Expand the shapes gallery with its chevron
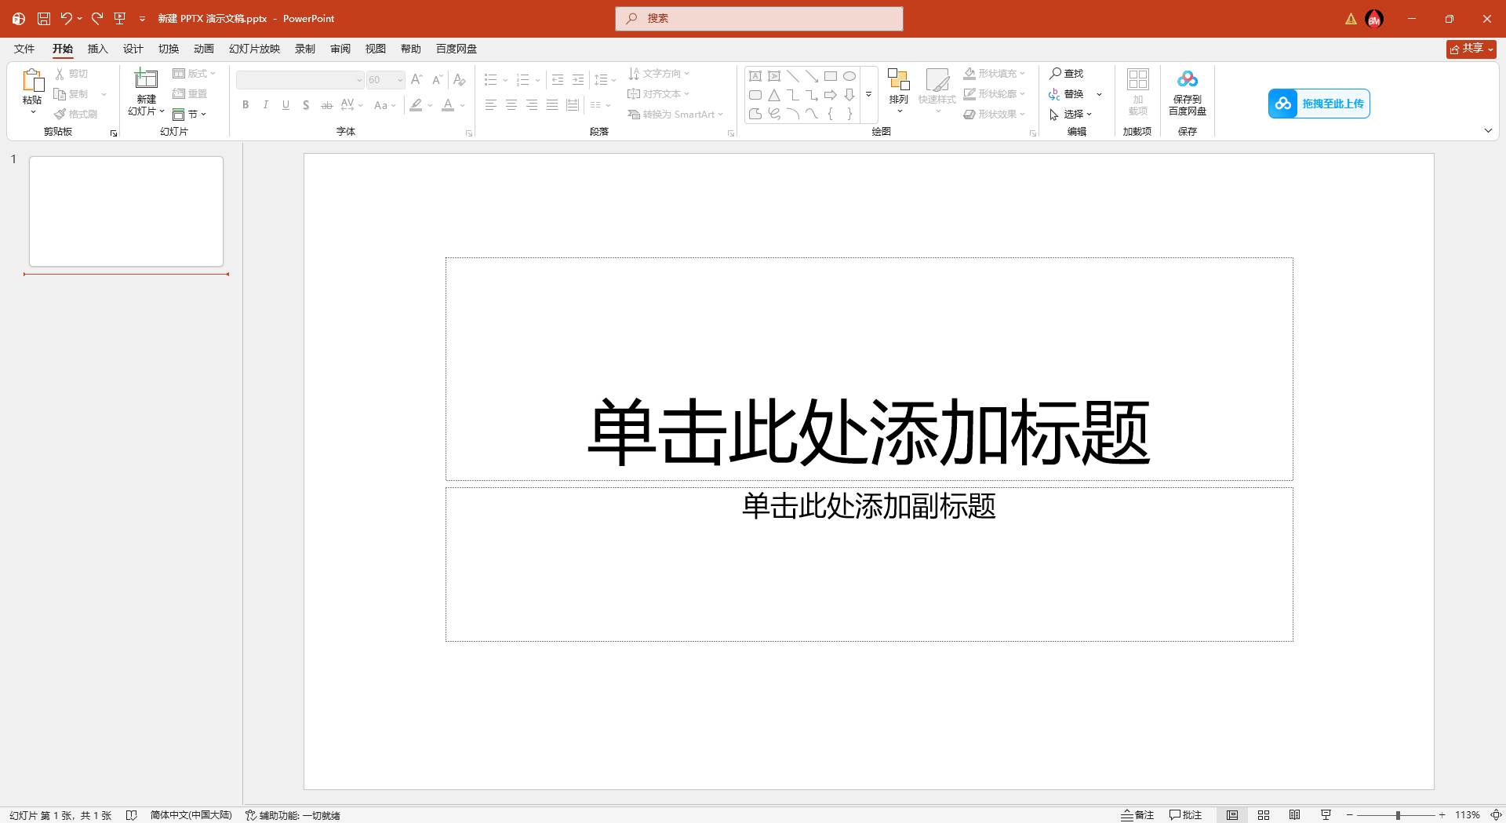 (x=868, y=95)
